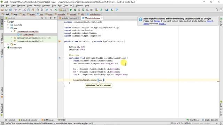Click the Stop square icon
Image resolution: width=223 pixels, height=125 pixels.
[91, 10]
